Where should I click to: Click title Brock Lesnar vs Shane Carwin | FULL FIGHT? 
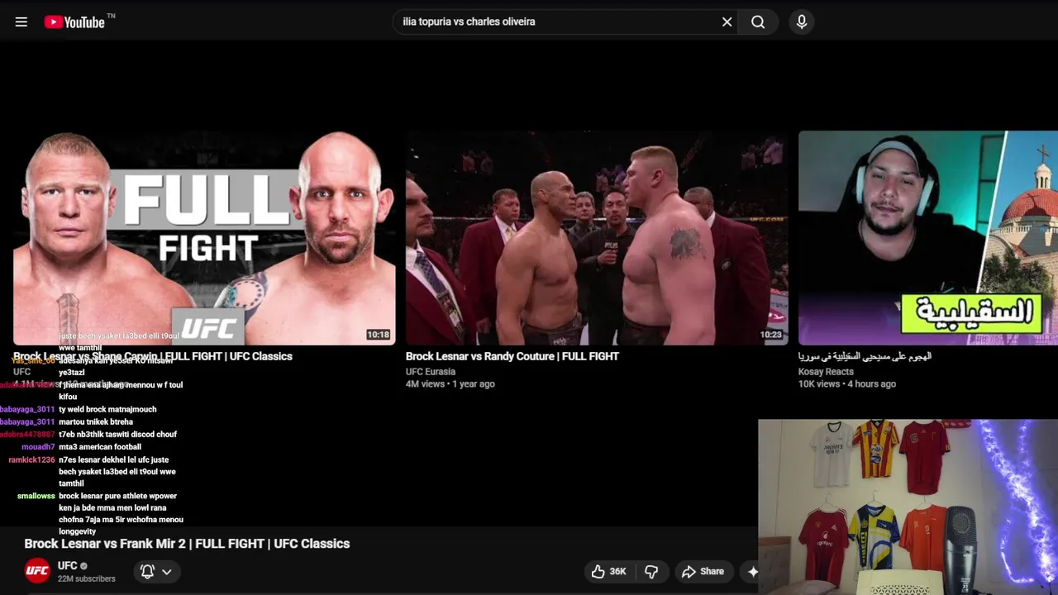153,356
